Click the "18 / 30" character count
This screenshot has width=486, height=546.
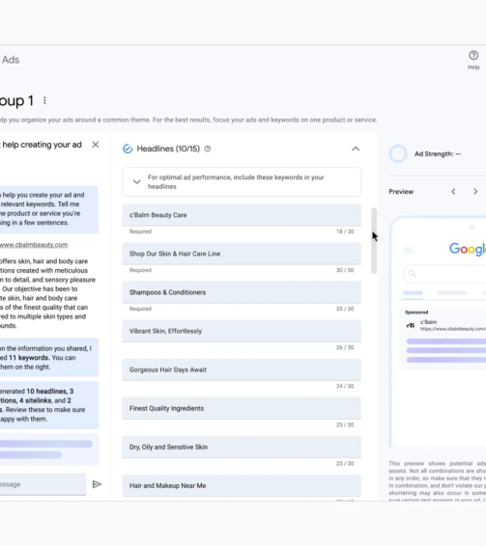[345, 232]
